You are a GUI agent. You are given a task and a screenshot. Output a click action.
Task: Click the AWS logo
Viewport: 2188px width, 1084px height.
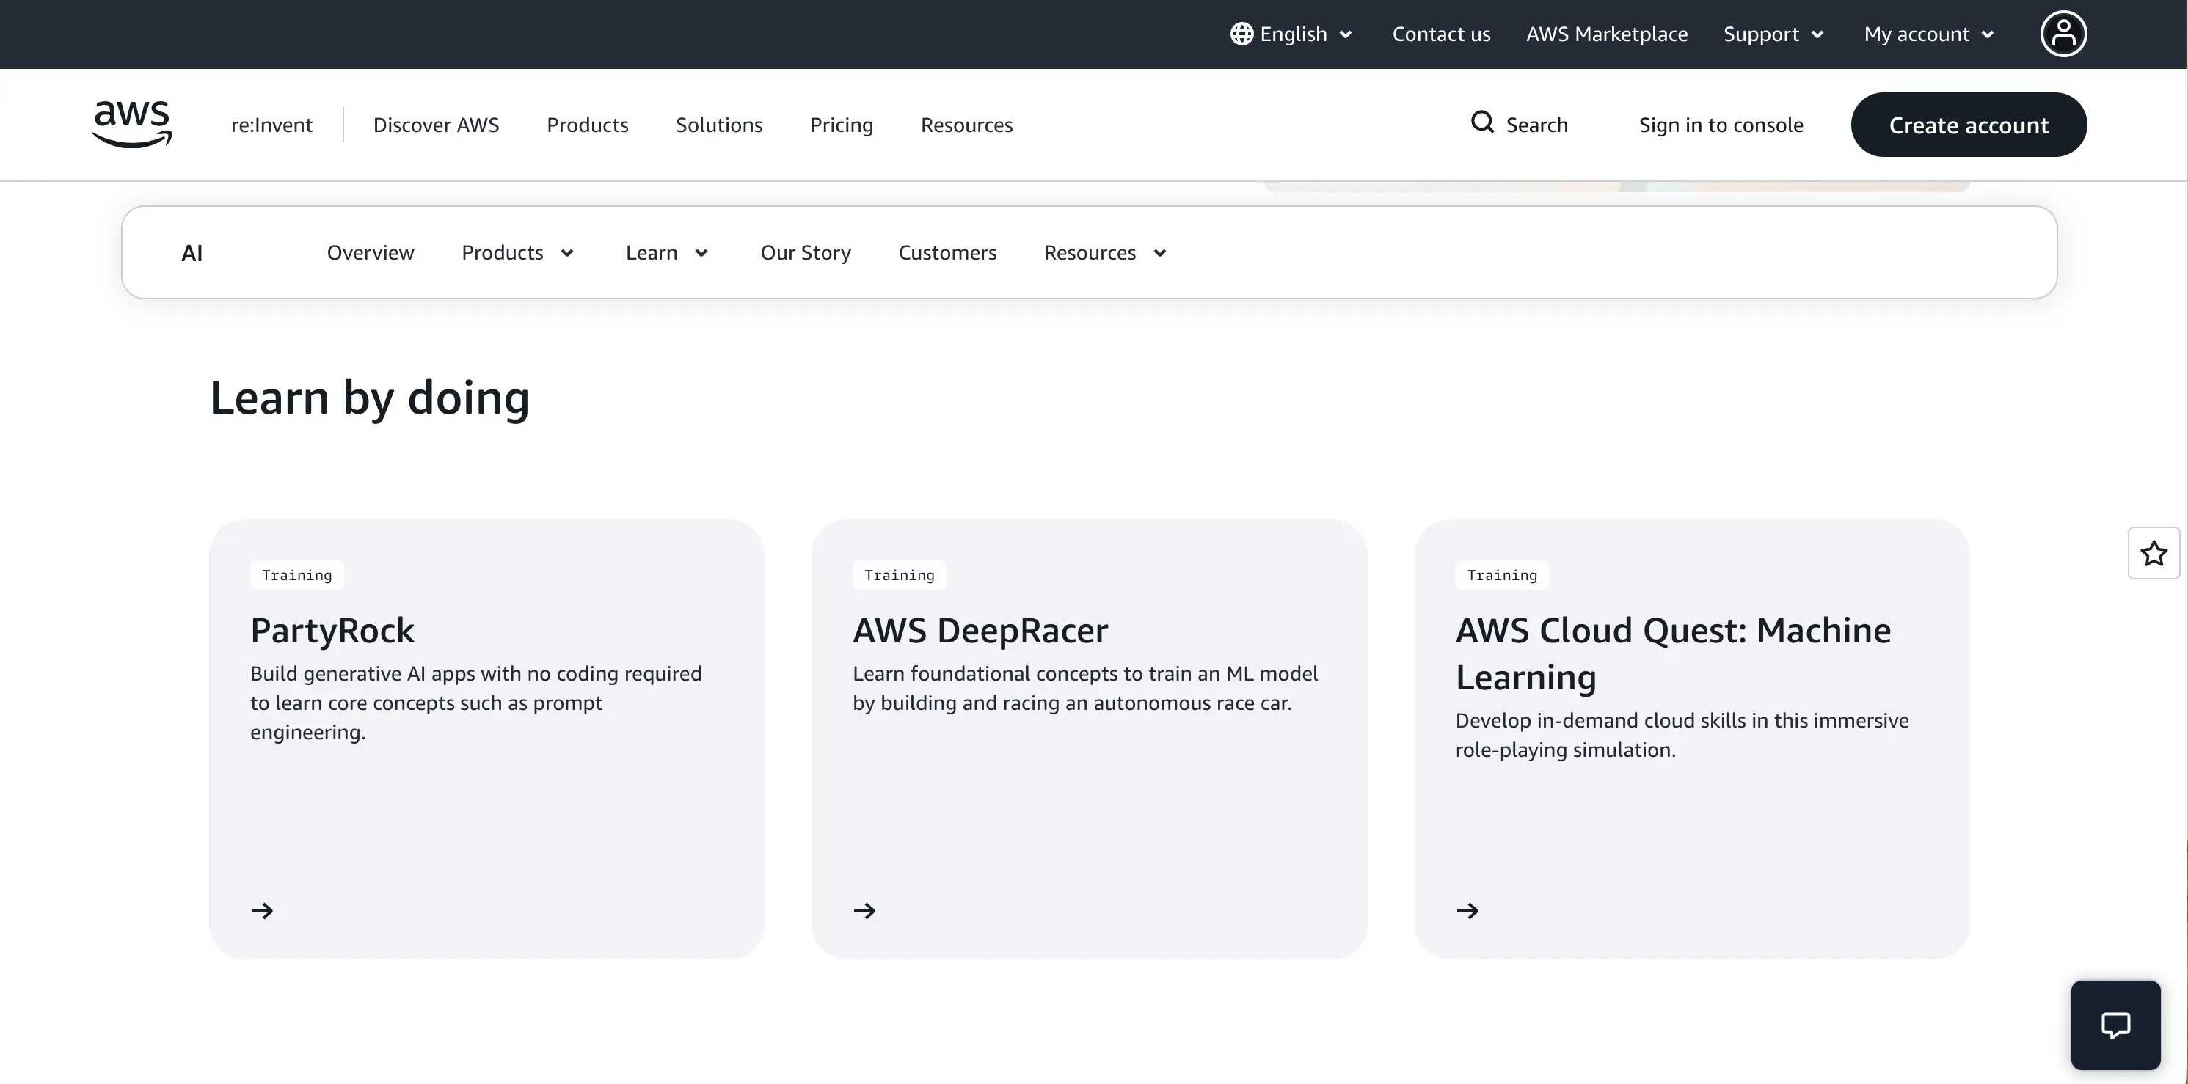[x=131, y=124]
